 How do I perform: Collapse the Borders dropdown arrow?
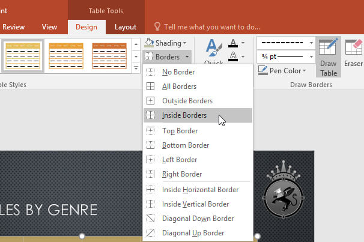(187, 56)
